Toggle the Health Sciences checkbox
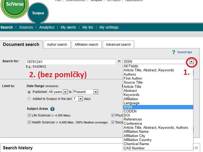The width and height of the screenshot is (203, 152). click(29, 122)
